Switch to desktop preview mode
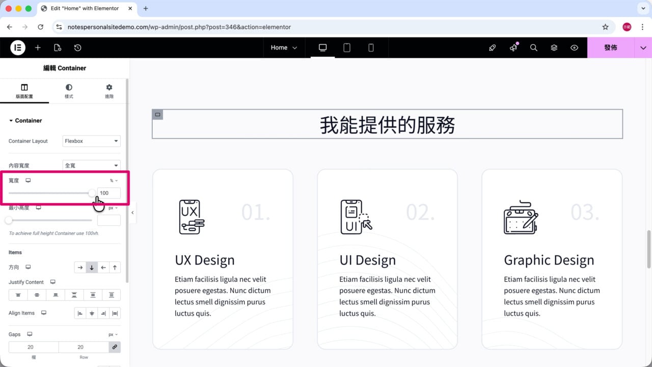This screenshot has height=367, width=652. [x=322, y=47]
